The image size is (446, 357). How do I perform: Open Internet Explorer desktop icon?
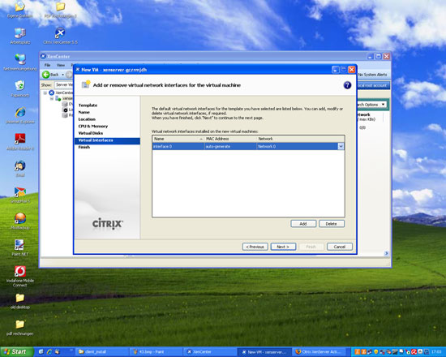[20, 115]
